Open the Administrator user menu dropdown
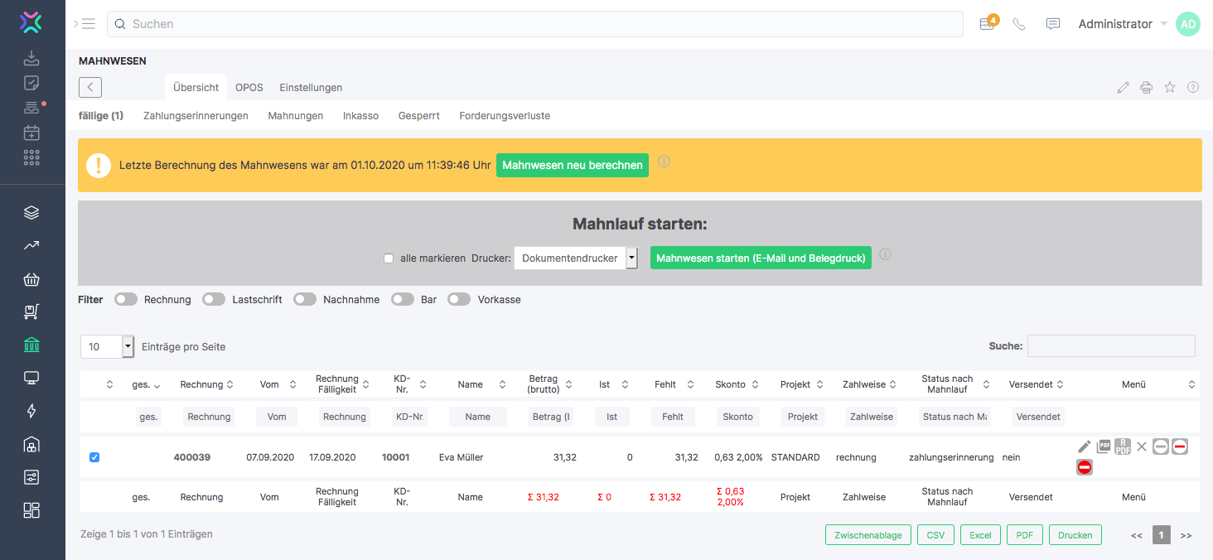 [1123, 24]
